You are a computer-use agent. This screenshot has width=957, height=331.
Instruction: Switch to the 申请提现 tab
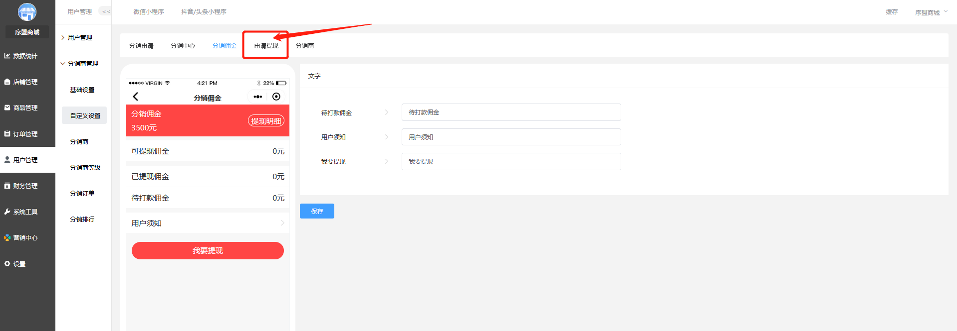[x=266, y=46]
